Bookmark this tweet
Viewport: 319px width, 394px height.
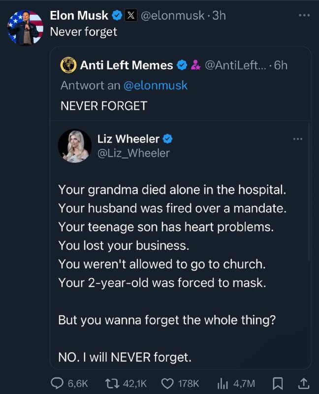(x=278, y=384)
